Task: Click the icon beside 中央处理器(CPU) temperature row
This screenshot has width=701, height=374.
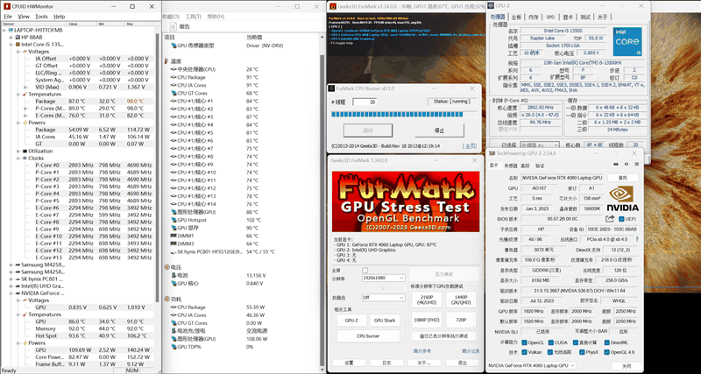Action: coord(173,69)
